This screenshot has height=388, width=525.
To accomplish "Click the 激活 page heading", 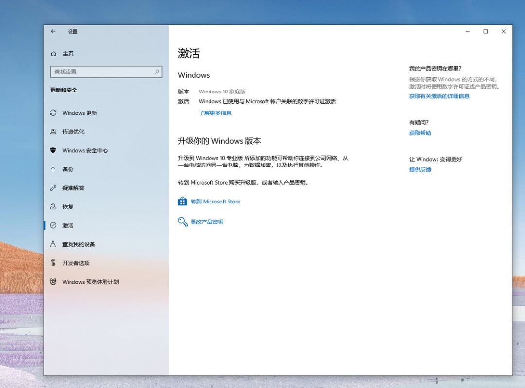I will 189,54.
